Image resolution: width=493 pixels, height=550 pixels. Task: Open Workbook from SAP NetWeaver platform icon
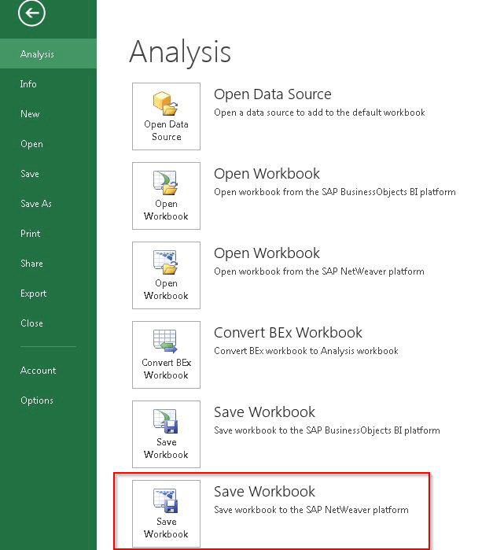point(166,275)
